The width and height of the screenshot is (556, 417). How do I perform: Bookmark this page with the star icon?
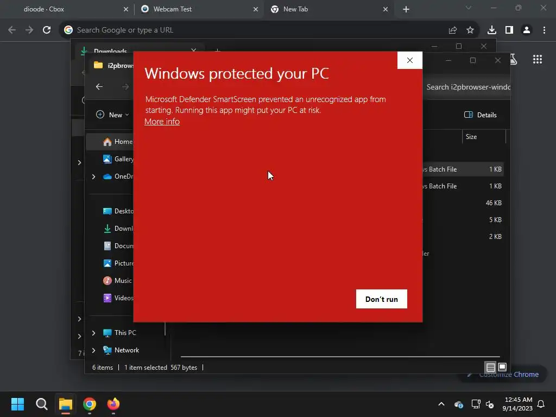[470, 30]
